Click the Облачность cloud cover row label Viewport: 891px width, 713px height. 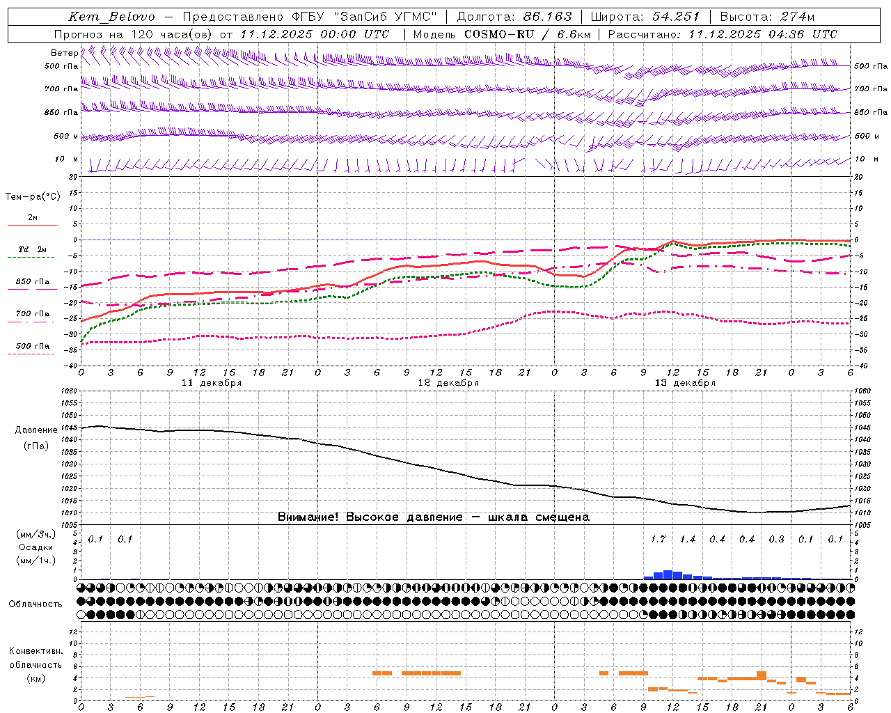36,604
